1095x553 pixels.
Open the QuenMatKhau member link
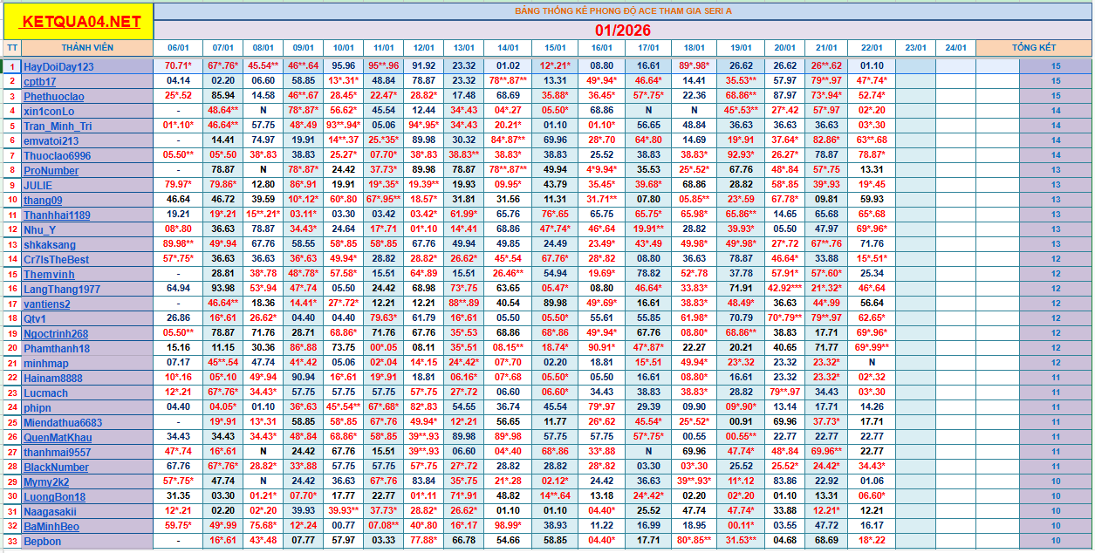point(58,437)
